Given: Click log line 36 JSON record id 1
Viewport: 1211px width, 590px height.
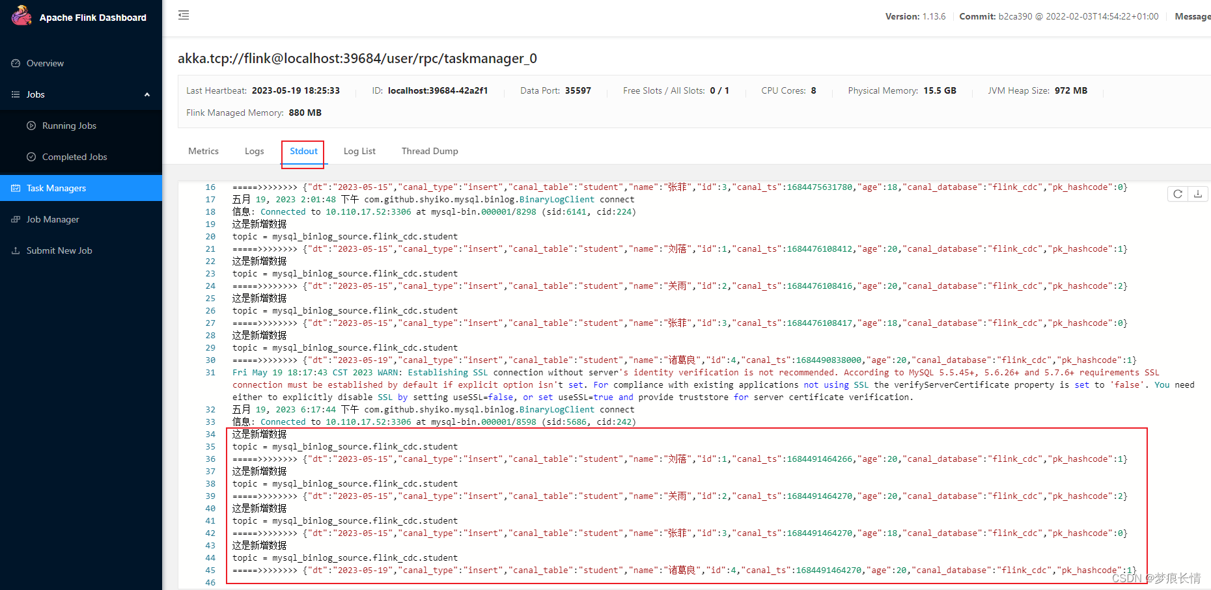Looking at the screenshot, I should click(x=680, y=459).
